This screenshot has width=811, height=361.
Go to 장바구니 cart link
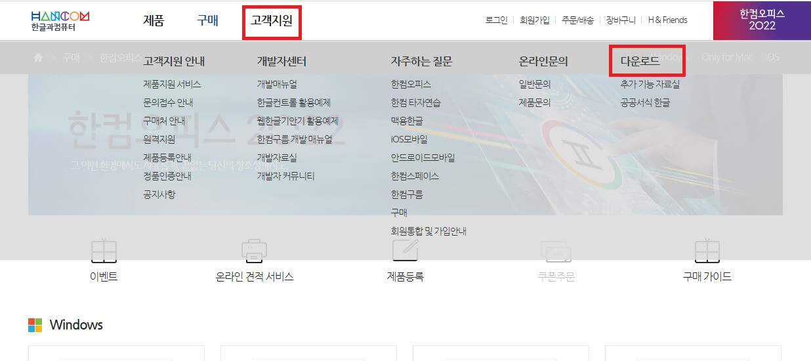620,20
